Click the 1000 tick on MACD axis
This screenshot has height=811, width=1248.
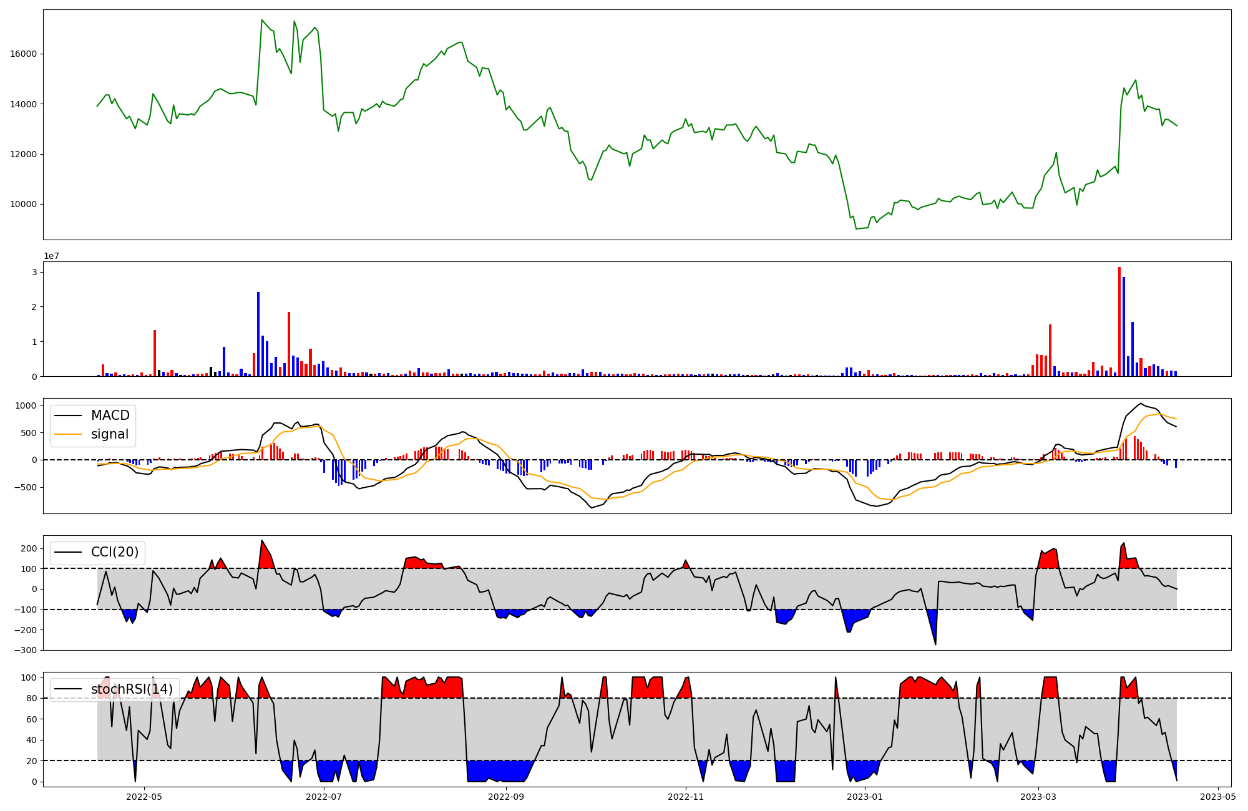(x=26, y=405)
